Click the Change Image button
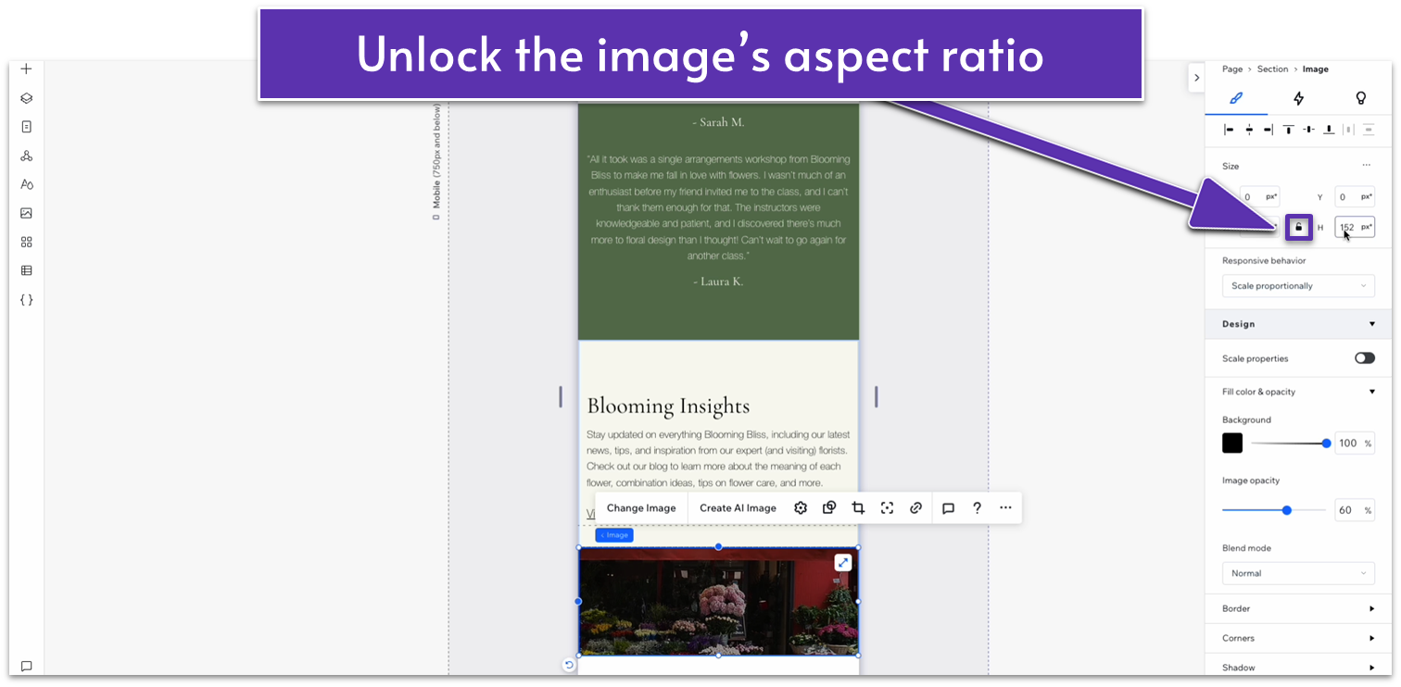The image size is (1401, 687). (x=641, y=507)
